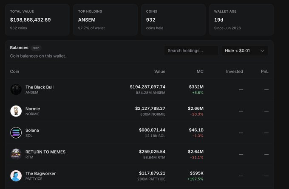Click the $2.66M market cap for Normie
Screen dimensions: 289x189
click(195, 108)
